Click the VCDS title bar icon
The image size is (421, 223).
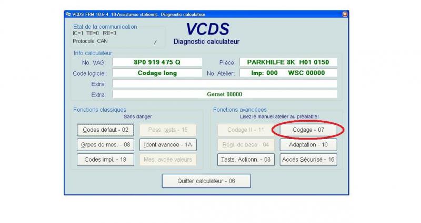tap(68, 14)
